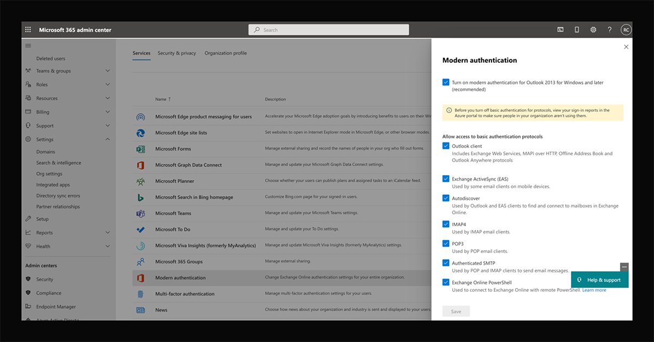
Task: Open the Microsoft Teams service settings
Action: pyautogui.click(x=141, y=213)
